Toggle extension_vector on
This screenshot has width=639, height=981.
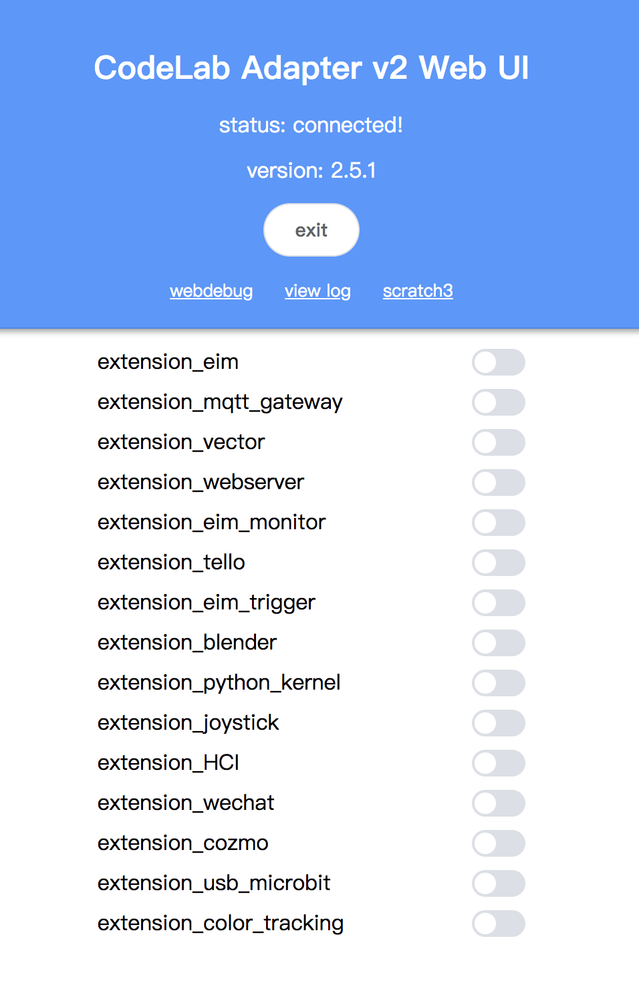(498, 442)
